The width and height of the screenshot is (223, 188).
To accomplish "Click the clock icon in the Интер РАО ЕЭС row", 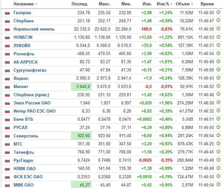I will pyautogui.click(x=218, y=110).
